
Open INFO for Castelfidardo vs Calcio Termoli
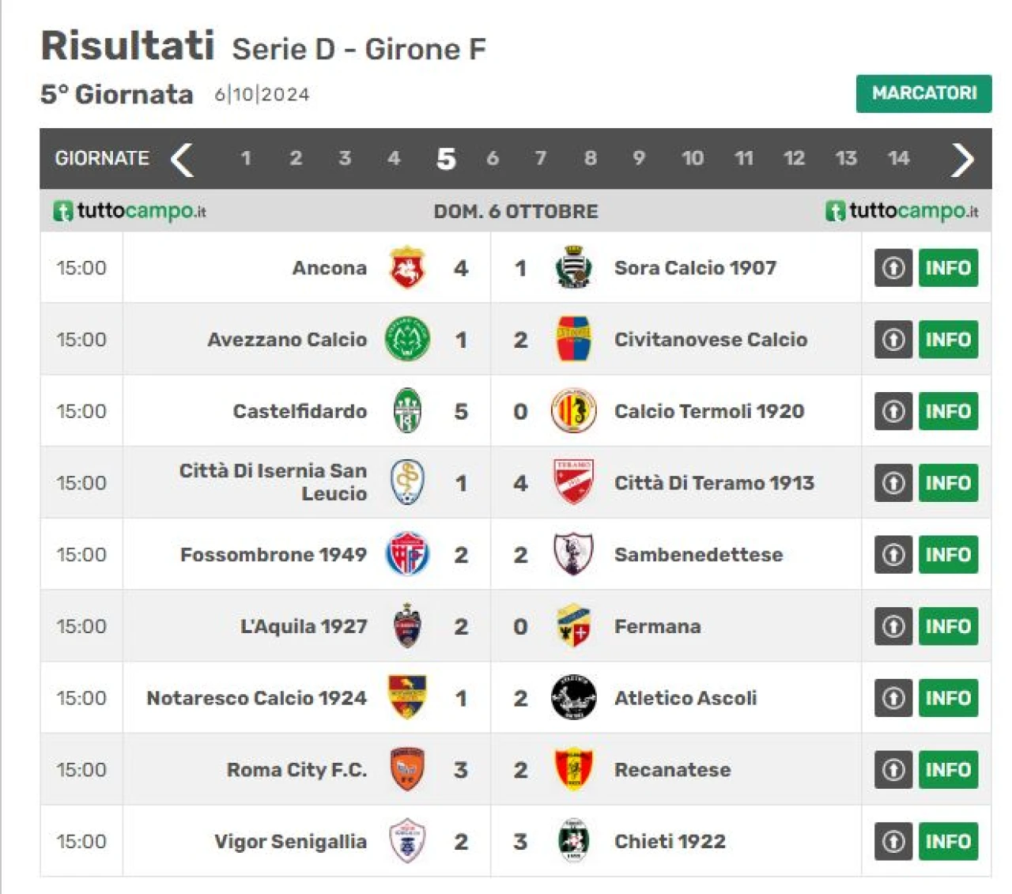pos(948,412)
